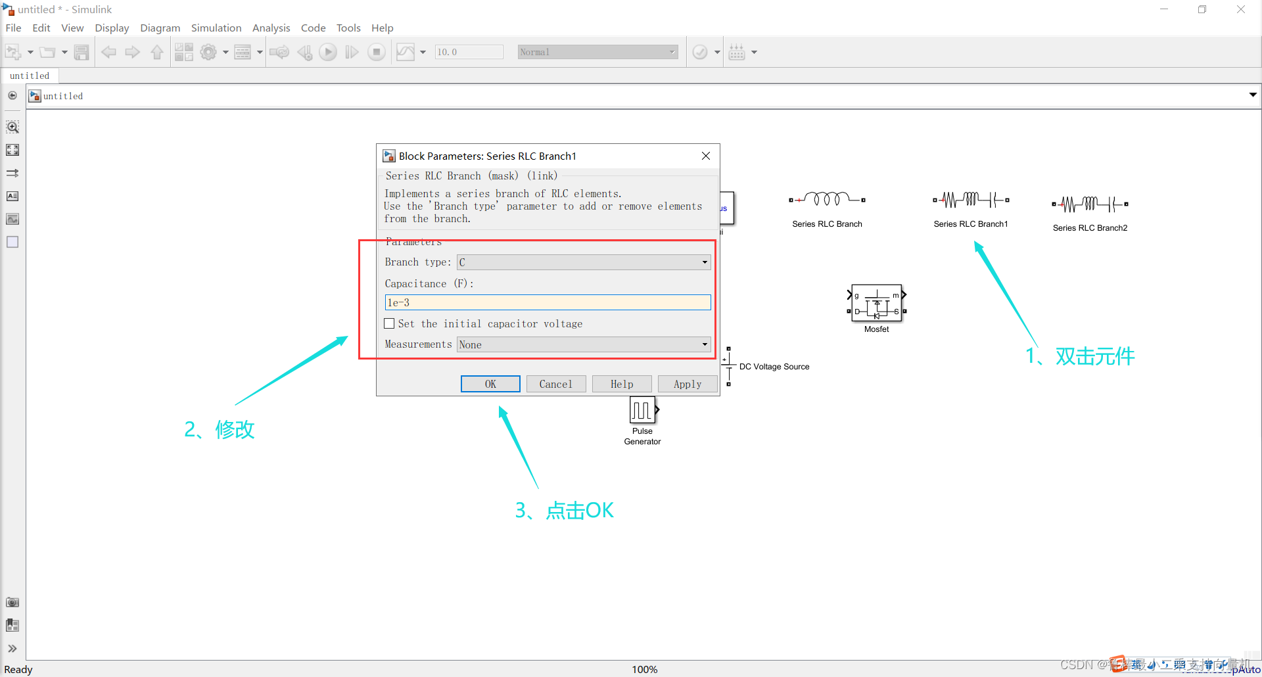Viewport: 1262px width, 677px height.
Task: Open the Display menu
Action: tap(112, 28)
